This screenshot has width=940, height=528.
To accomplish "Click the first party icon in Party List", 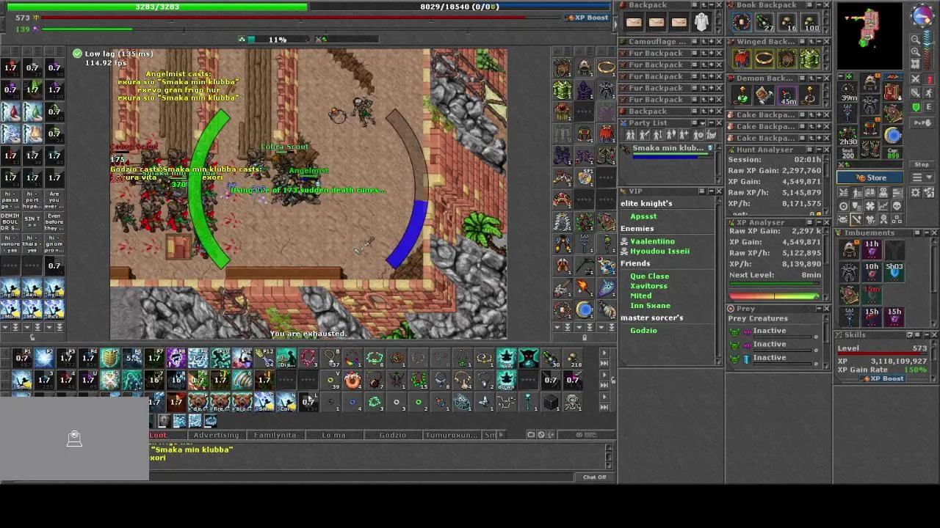I will pyautogui.click(x=631, y=135).
